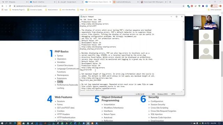Viewport: 223px width, 125px height.
Task: Open Notepad's Edit menu
Action: [x=85, y=19]
